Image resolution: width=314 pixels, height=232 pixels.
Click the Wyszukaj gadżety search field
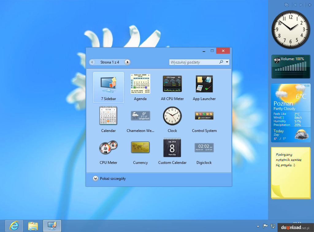(x=194, y=62)
